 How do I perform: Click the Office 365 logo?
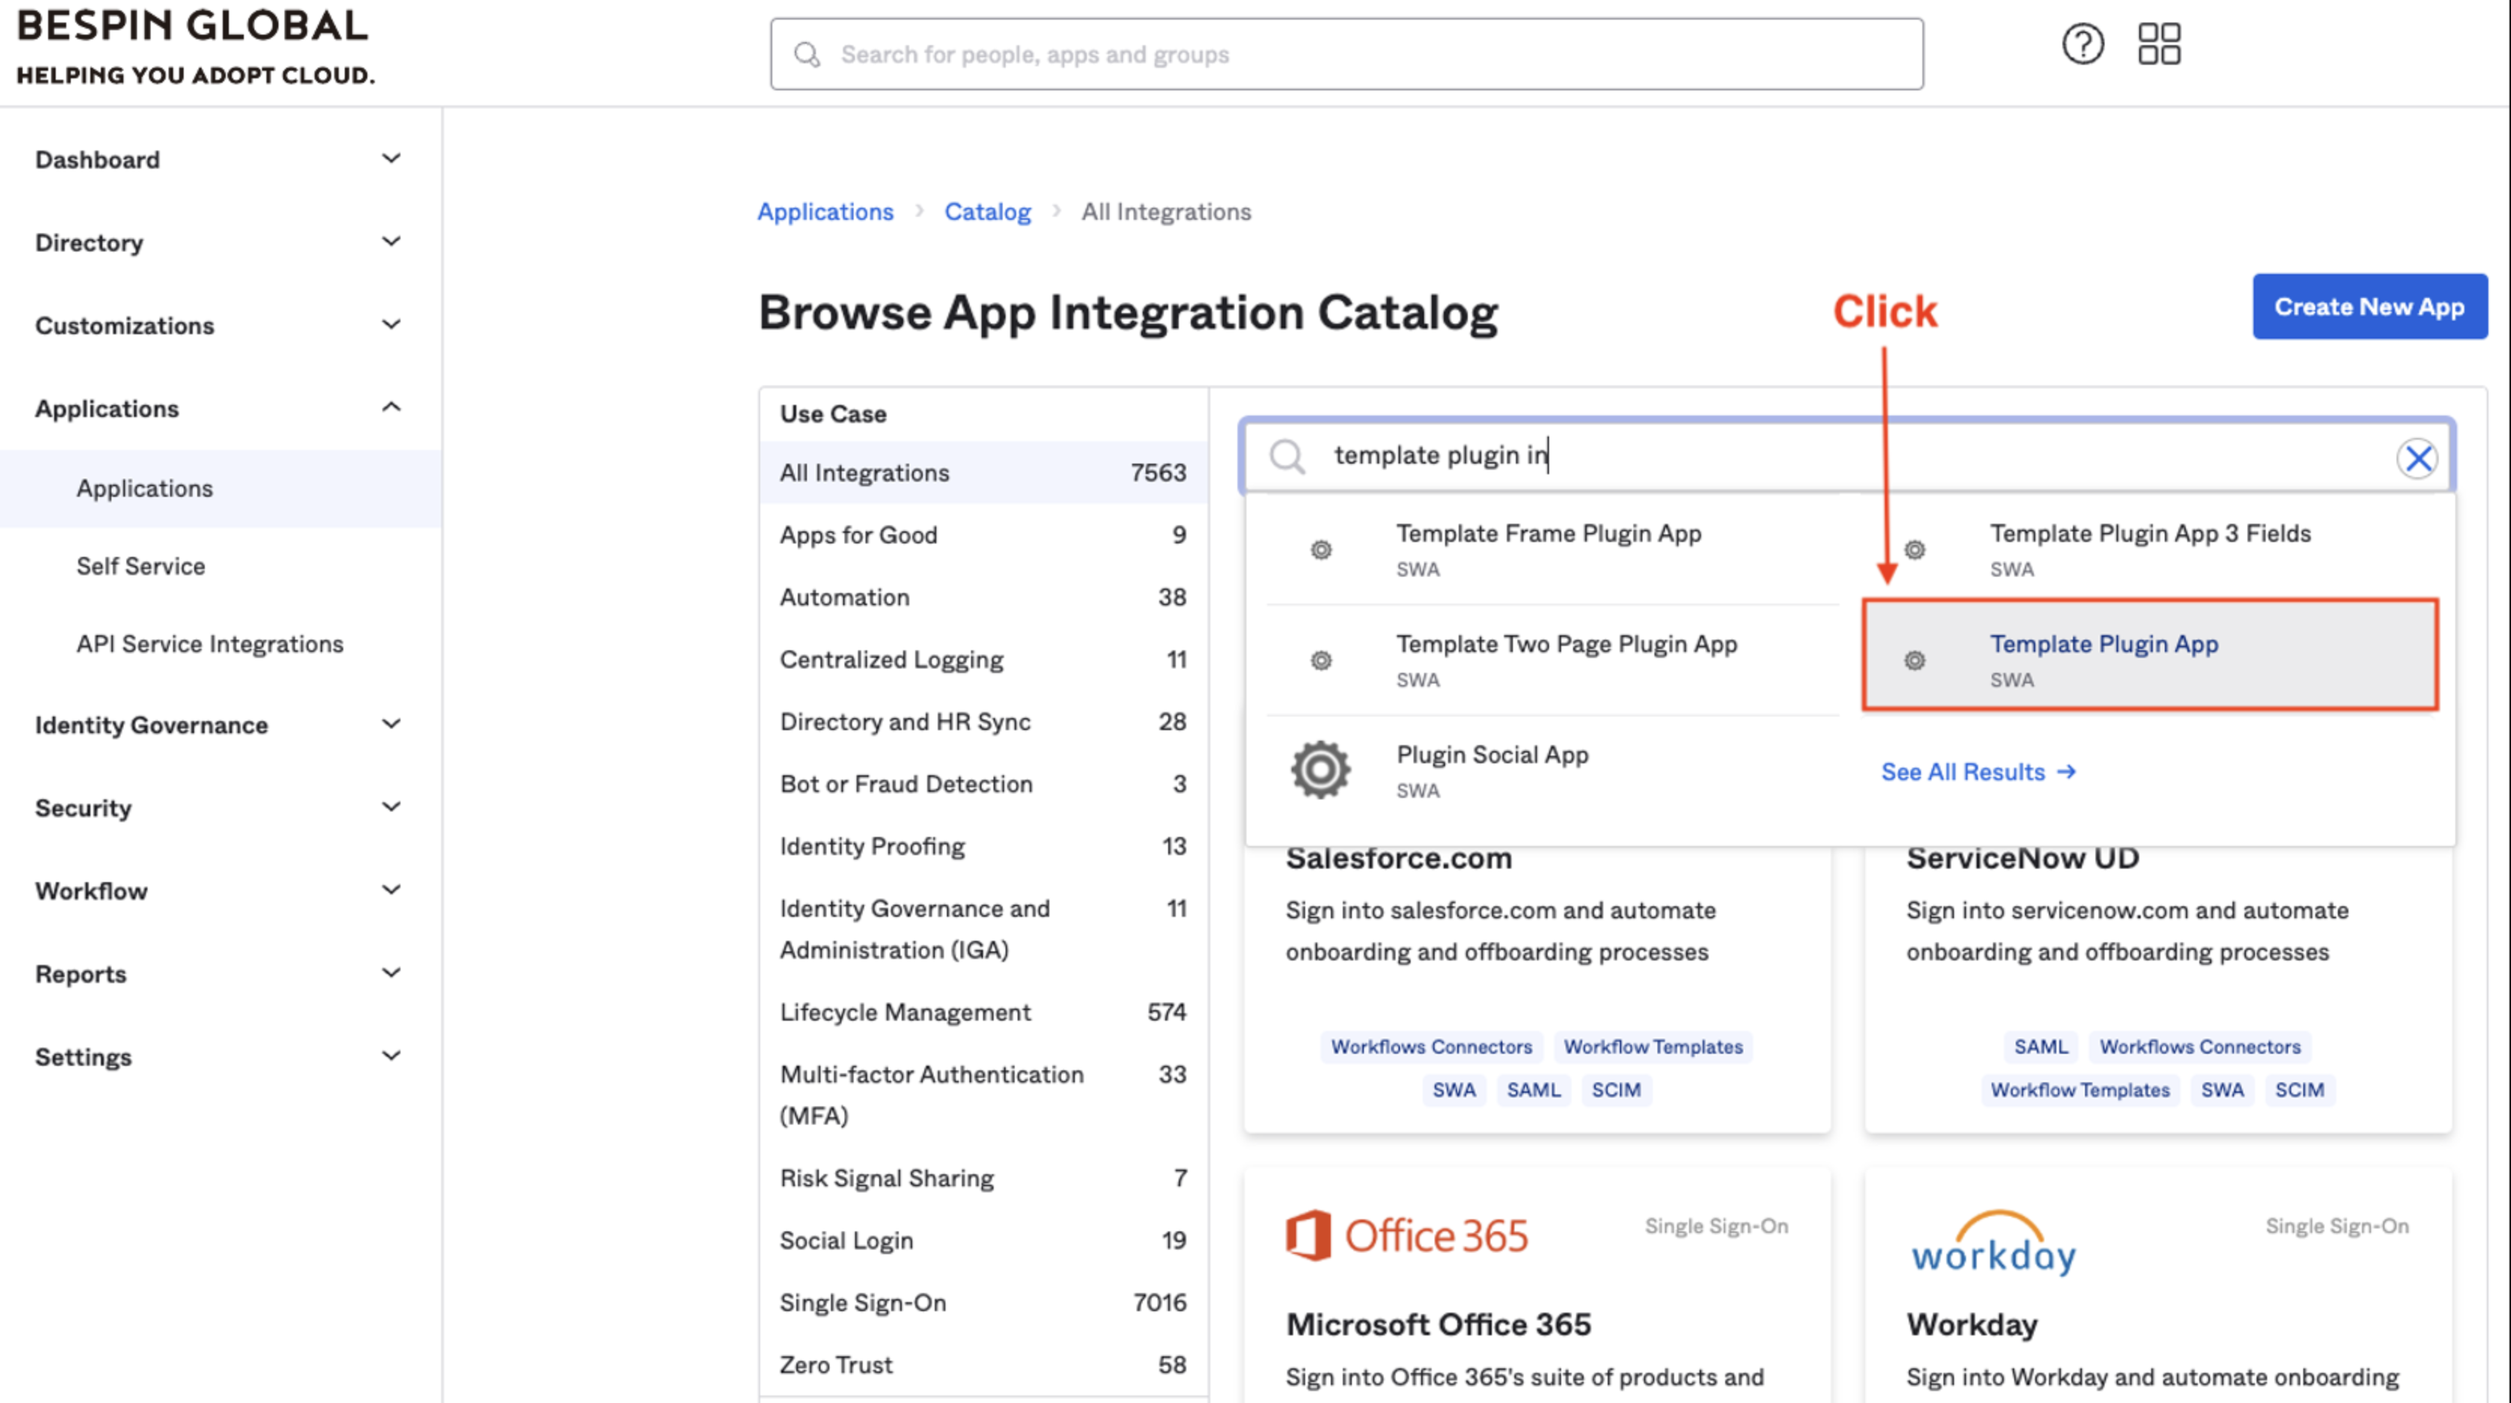point(1405,1236)
